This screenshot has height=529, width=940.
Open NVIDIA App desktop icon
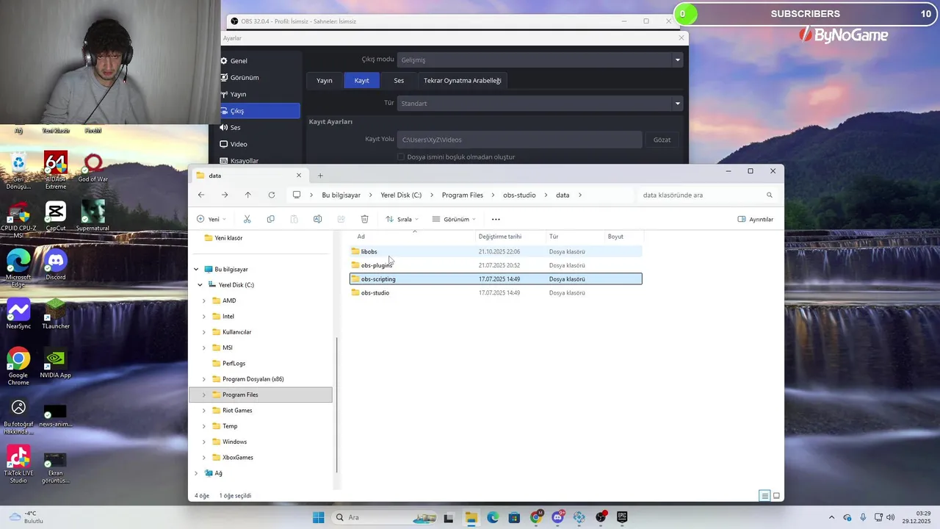[56, 364]
